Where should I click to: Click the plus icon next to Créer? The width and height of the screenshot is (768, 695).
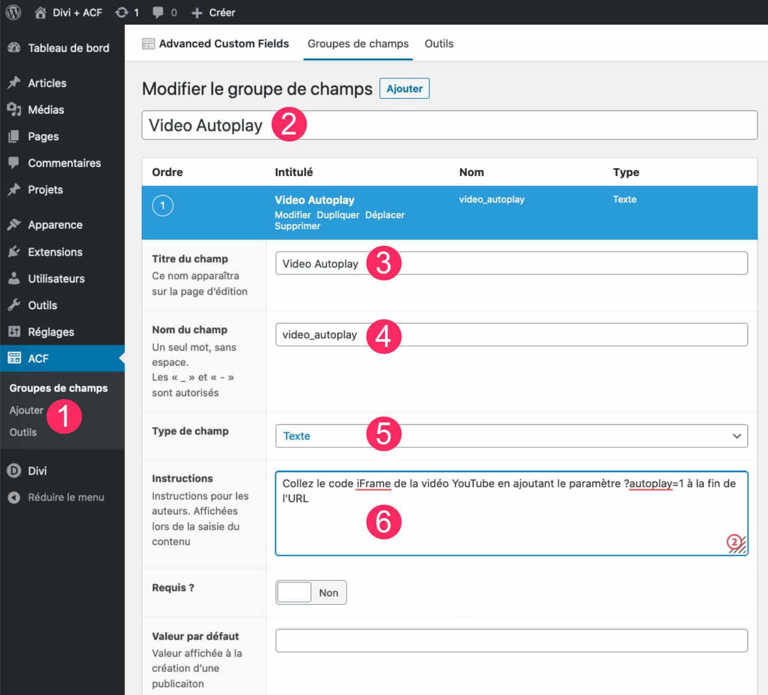pos(197,13)
